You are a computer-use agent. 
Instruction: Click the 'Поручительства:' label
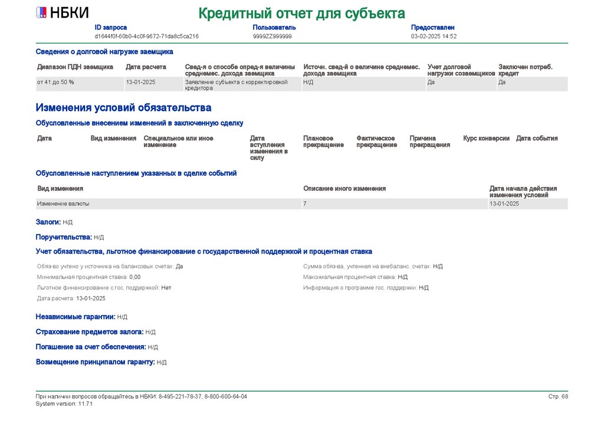[x=64, y=237]
